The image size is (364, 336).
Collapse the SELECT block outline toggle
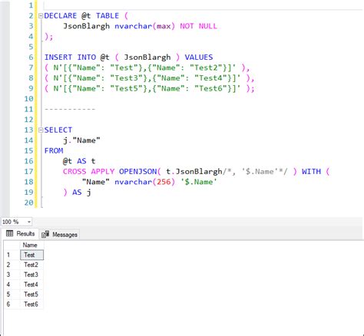pos(41,130)
